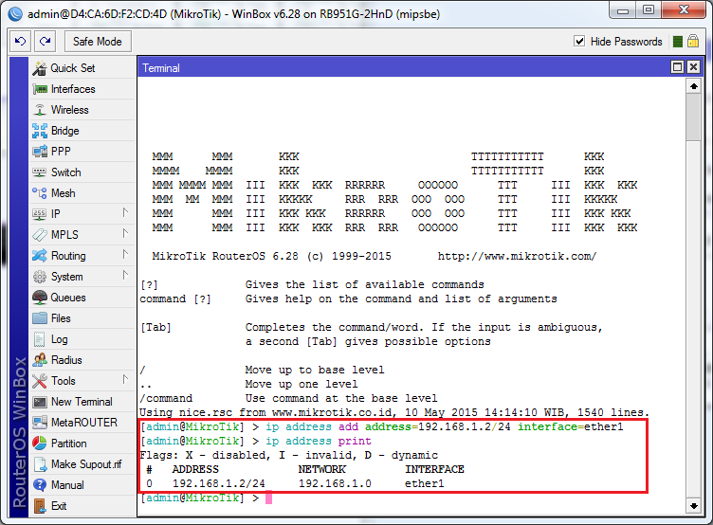
Task: Open the Queues icon in sidebar
Action: 40,298
